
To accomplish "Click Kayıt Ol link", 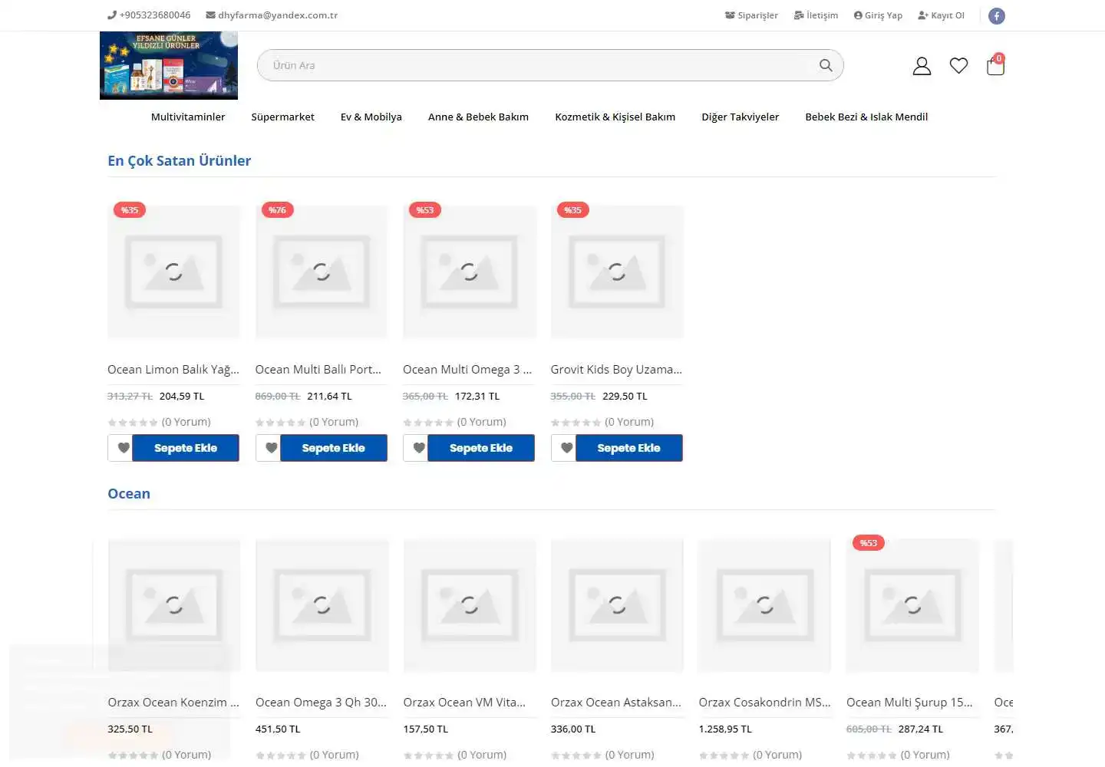I will point(941,15).
